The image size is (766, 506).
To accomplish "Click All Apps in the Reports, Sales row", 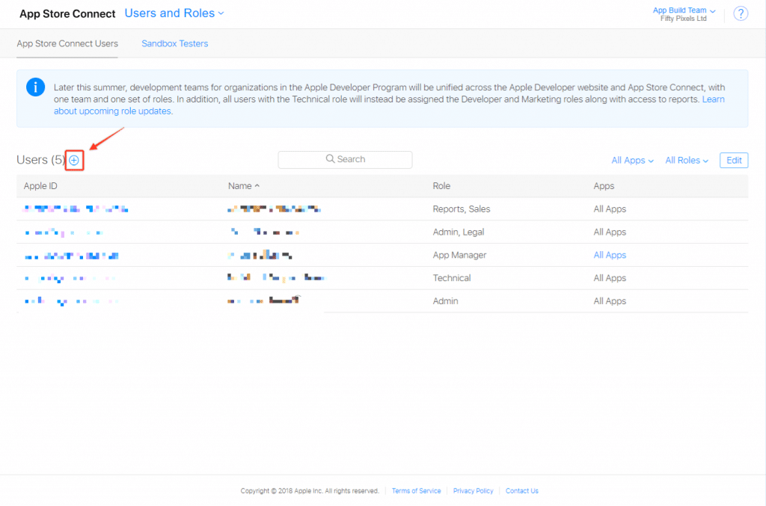I will (610, 209).
